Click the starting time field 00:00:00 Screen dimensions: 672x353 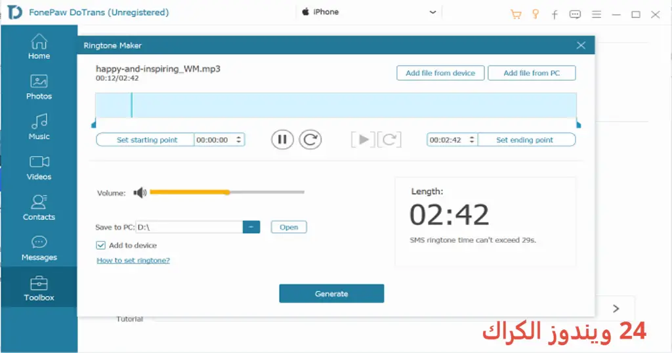tap(213, 140)
